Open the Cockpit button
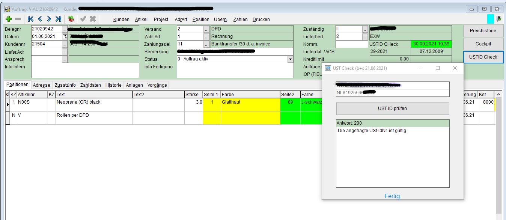 (x=483, y=44)
